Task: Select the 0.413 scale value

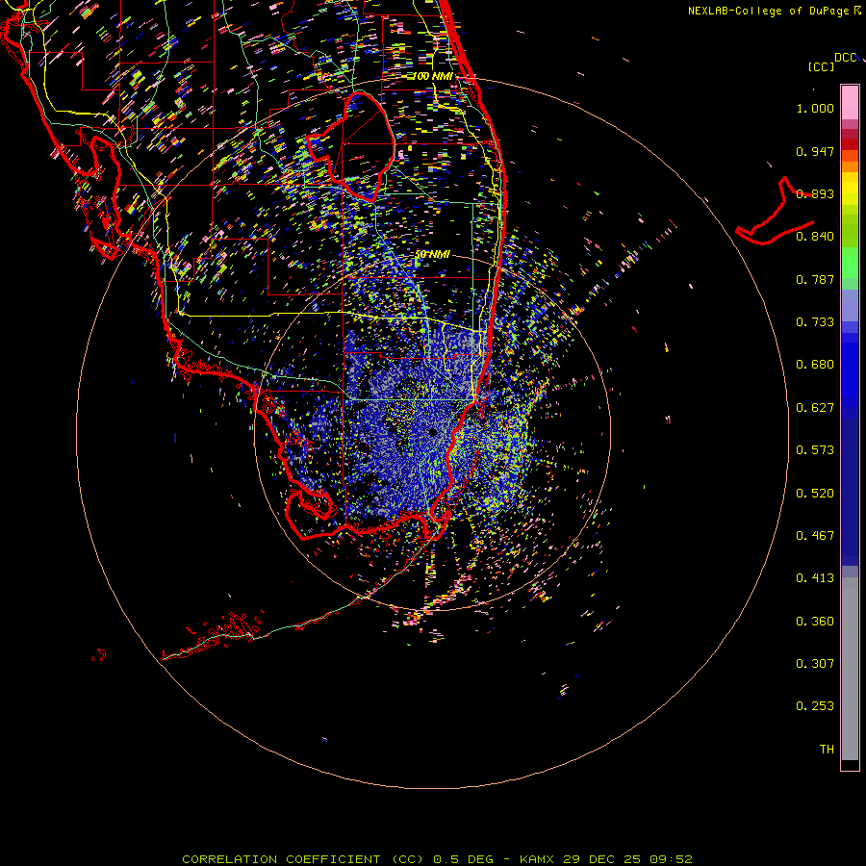Action: point(815,578)
